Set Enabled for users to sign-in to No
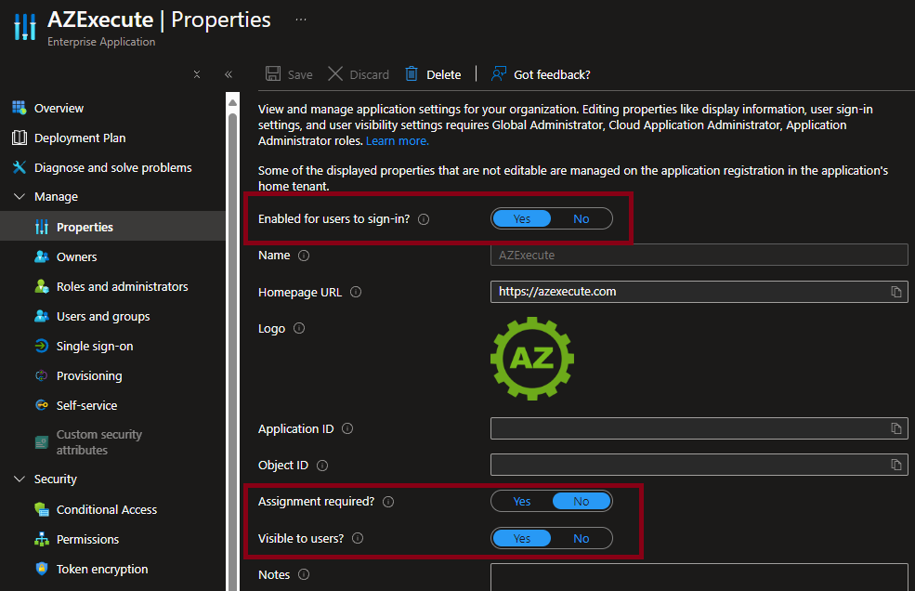The image size is (915, 591). pos(582,218)
